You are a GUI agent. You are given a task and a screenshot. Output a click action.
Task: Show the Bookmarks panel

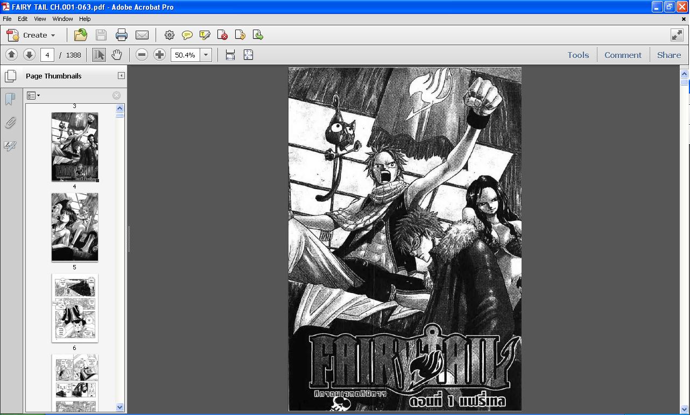(10, 99)
